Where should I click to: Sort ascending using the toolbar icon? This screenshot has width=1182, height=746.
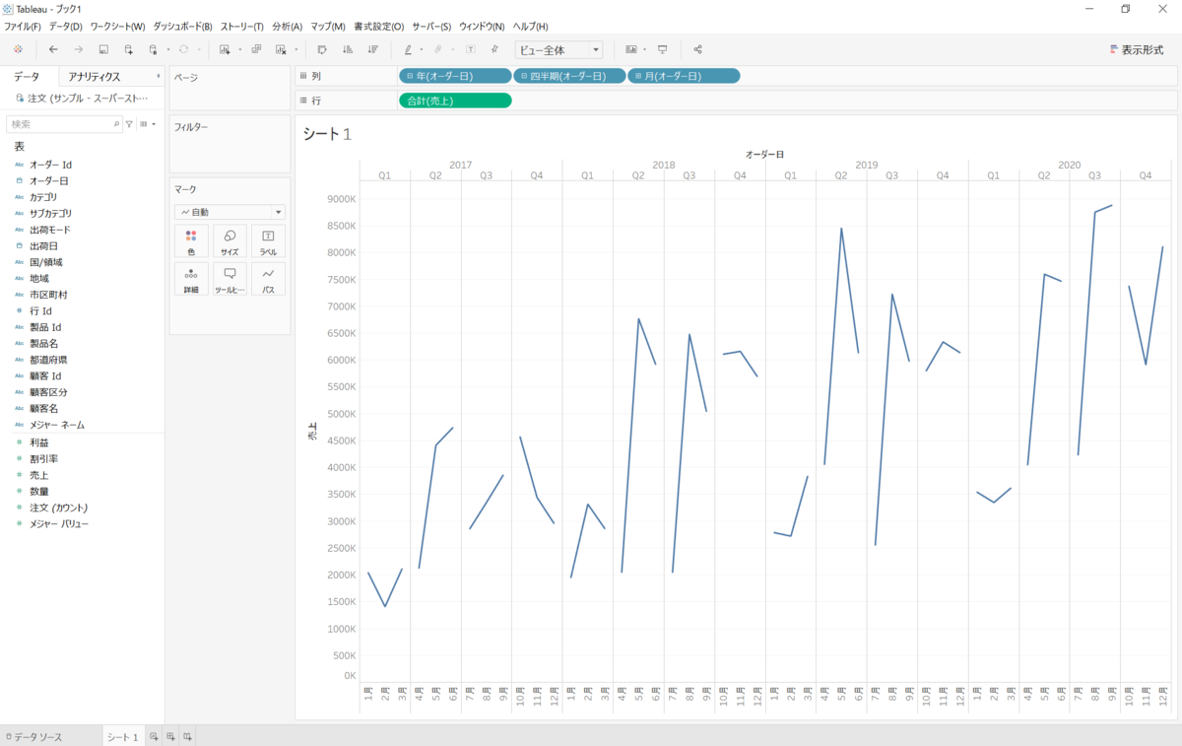347,49
